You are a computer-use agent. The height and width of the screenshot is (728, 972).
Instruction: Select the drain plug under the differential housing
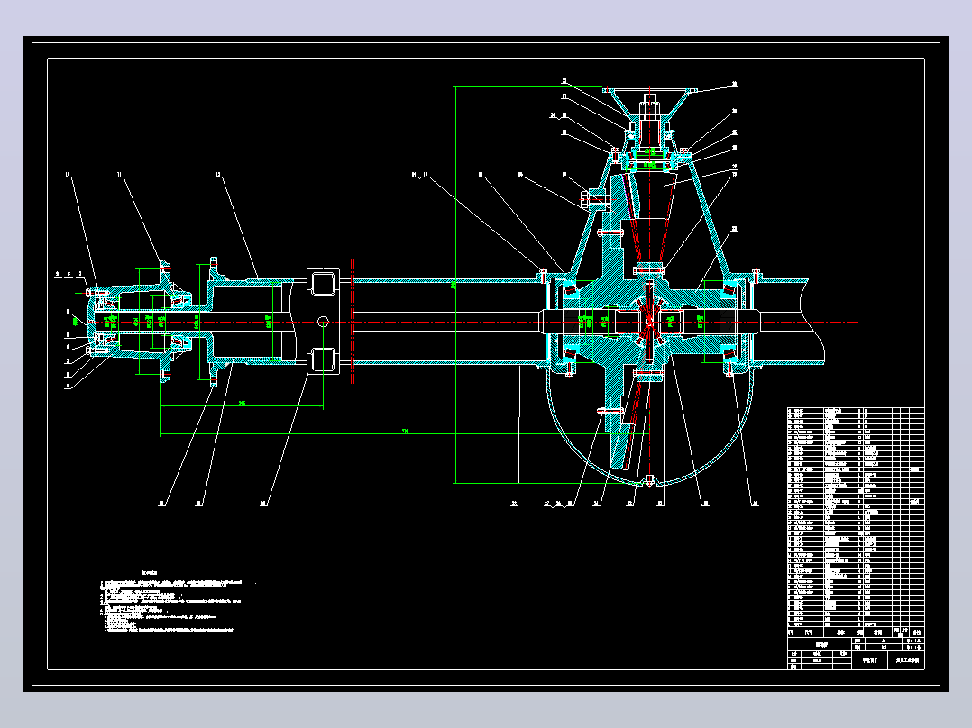[649, 480]
